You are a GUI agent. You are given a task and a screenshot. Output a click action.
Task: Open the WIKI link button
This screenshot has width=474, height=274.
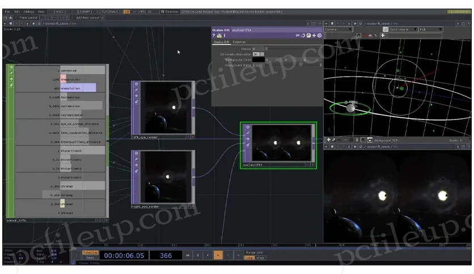click(58, 11)
